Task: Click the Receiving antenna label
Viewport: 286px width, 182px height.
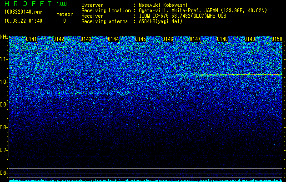Action: click(x=105, y=21)
